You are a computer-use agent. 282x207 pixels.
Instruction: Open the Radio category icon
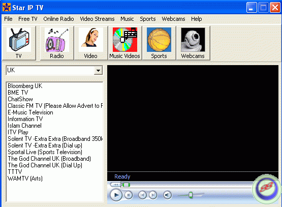pyautogui.click(x=57, y=43)
